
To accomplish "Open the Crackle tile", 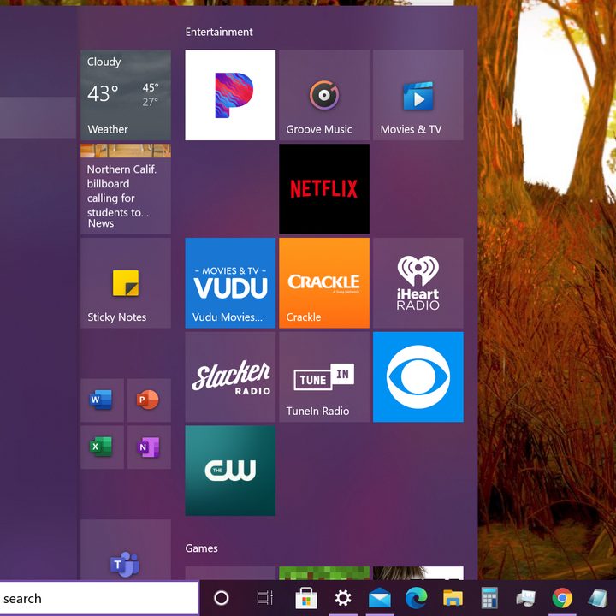I will click(324, 282).
